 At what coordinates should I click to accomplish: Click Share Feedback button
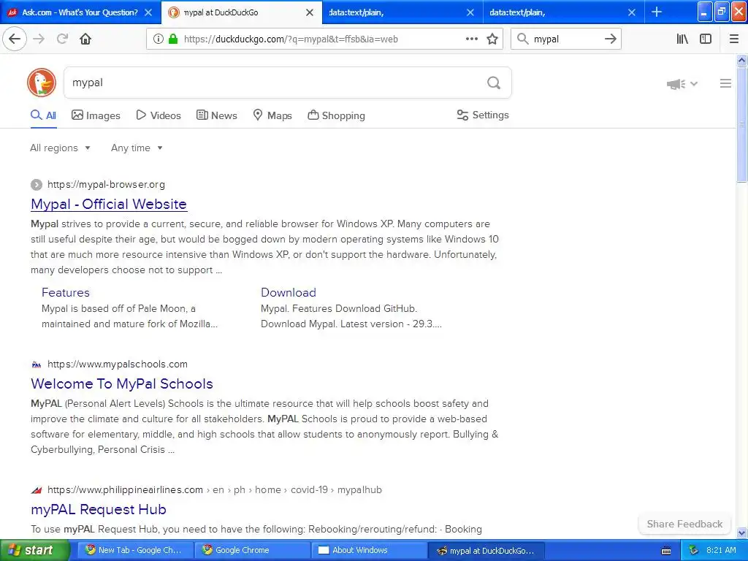click(684, 524)
